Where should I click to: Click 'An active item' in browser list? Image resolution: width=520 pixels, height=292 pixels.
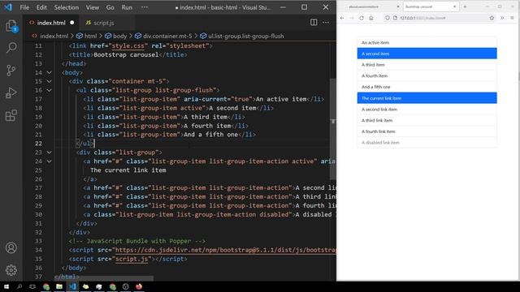point(427,42)
